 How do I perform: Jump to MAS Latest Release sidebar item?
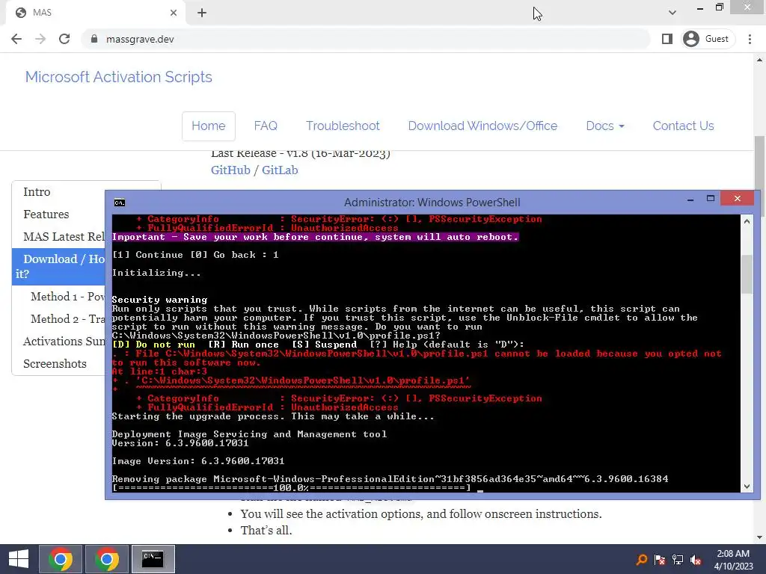[64, 237]
